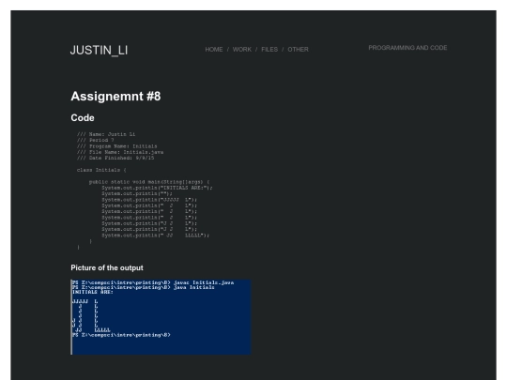Viewport: 507px width, 380px height.
Task: Select the '/// File Name: Initials.java' line
Action: 120,152
